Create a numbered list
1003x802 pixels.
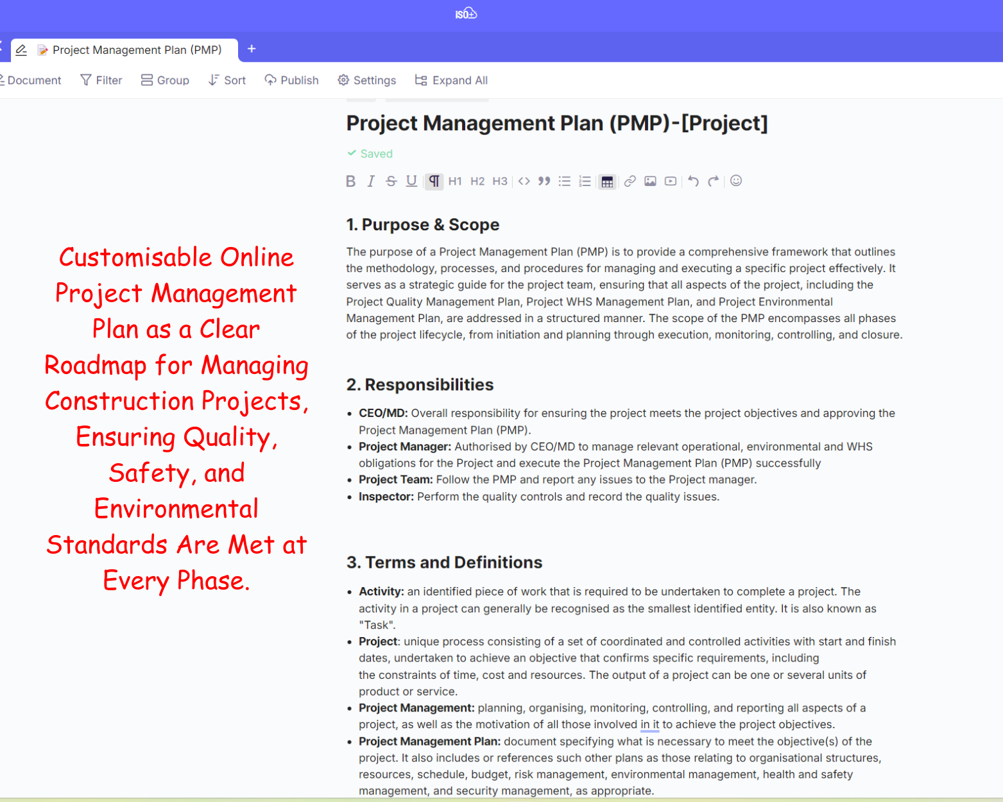click(x=585, y=182)
